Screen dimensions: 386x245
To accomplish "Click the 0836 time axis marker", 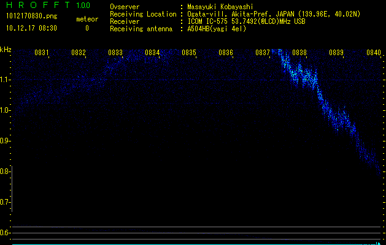I will tap(226, 53).
